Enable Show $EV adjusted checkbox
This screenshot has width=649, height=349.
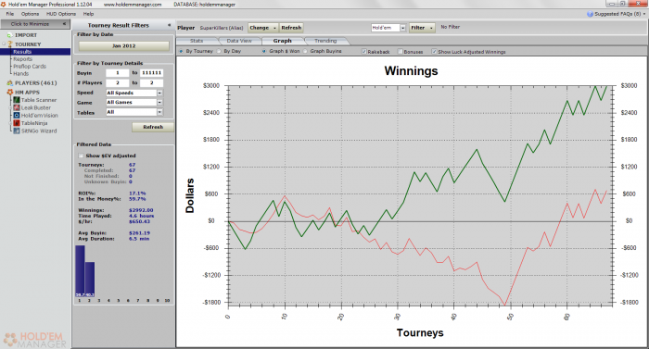coord(81,156)
